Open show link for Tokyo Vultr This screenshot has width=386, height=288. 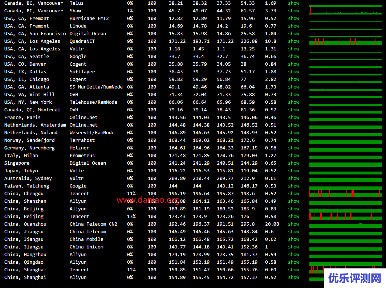pyautogui.click(x=293, y=171)
